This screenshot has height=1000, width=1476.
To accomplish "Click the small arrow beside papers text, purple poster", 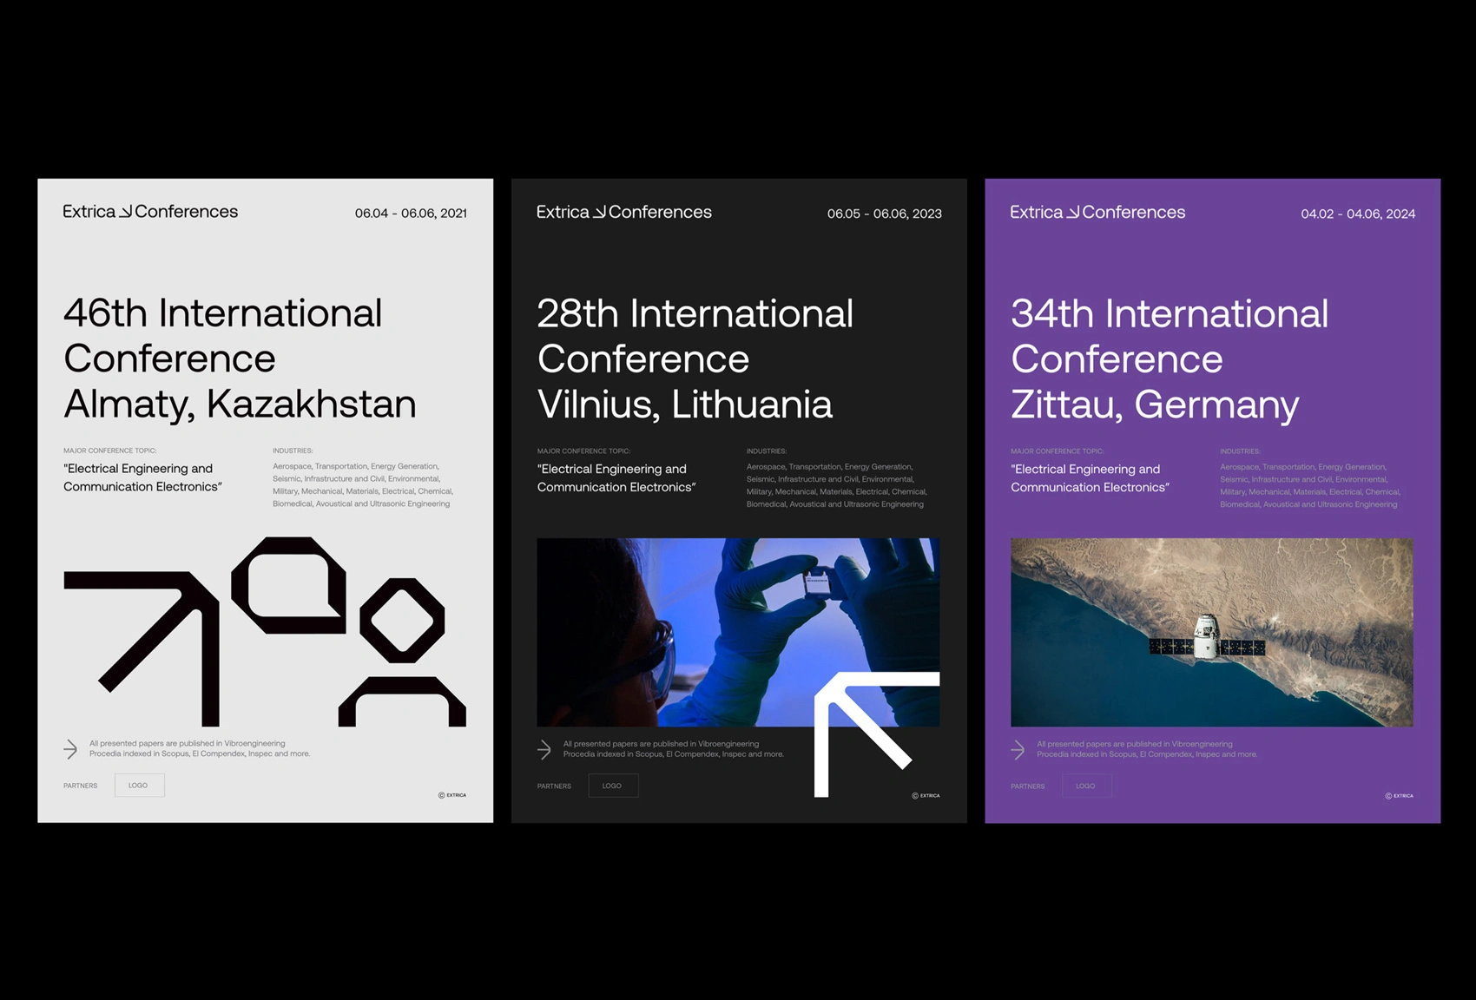I will click(1018, 749).
